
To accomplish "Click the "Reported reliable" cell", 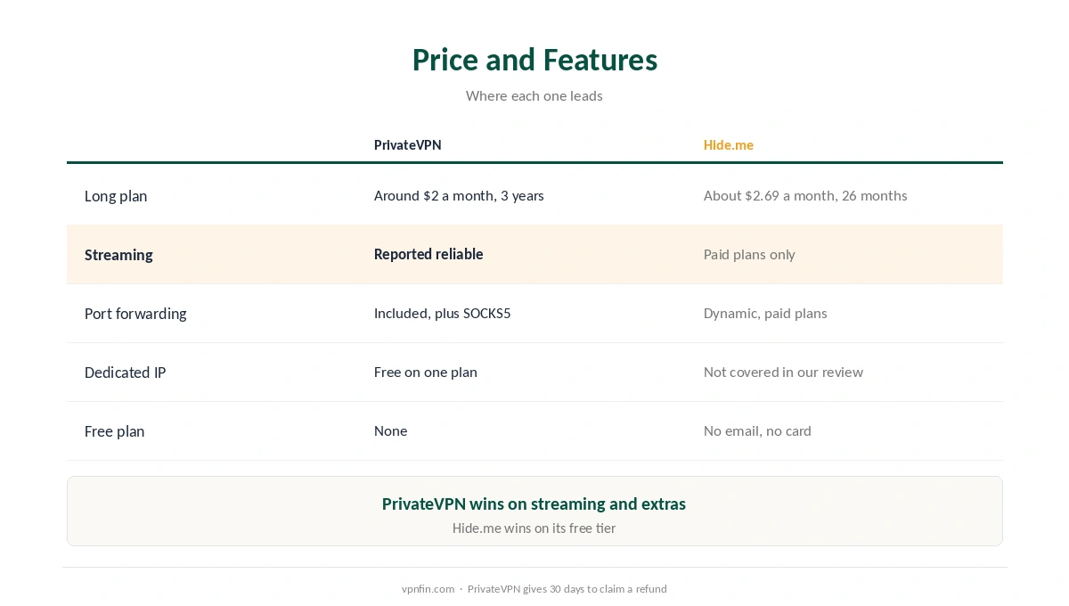I will point(428,254).
